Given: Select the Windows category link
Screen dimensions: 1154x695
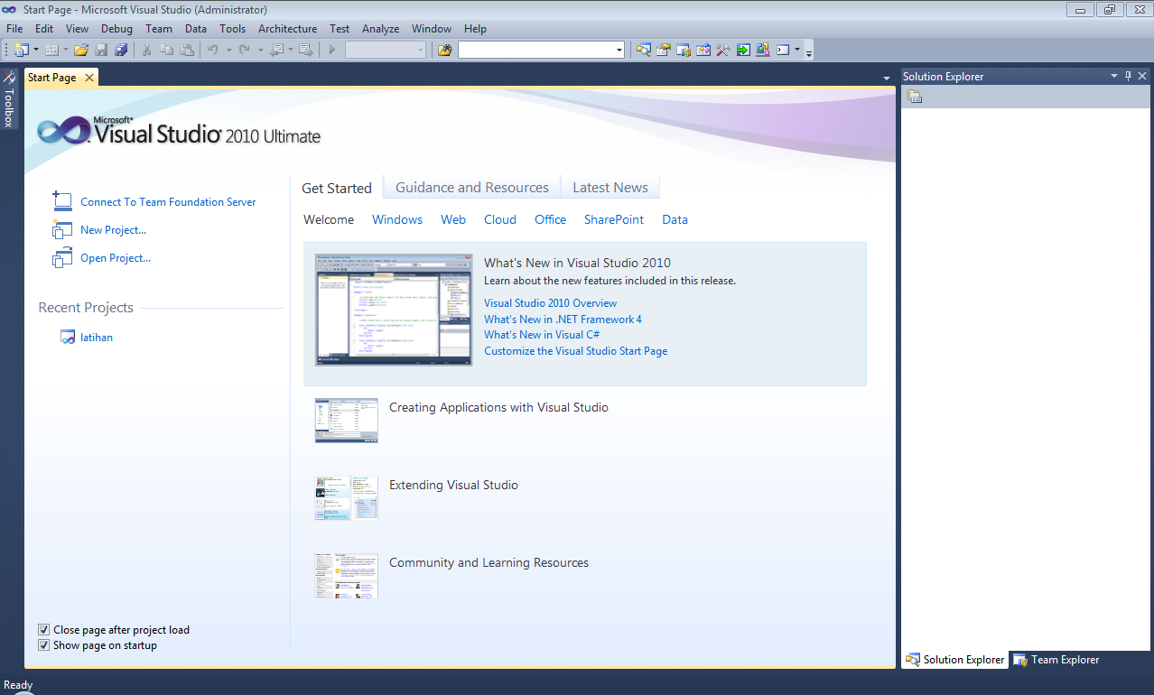Looking at the screenshot, I should 397,219.
